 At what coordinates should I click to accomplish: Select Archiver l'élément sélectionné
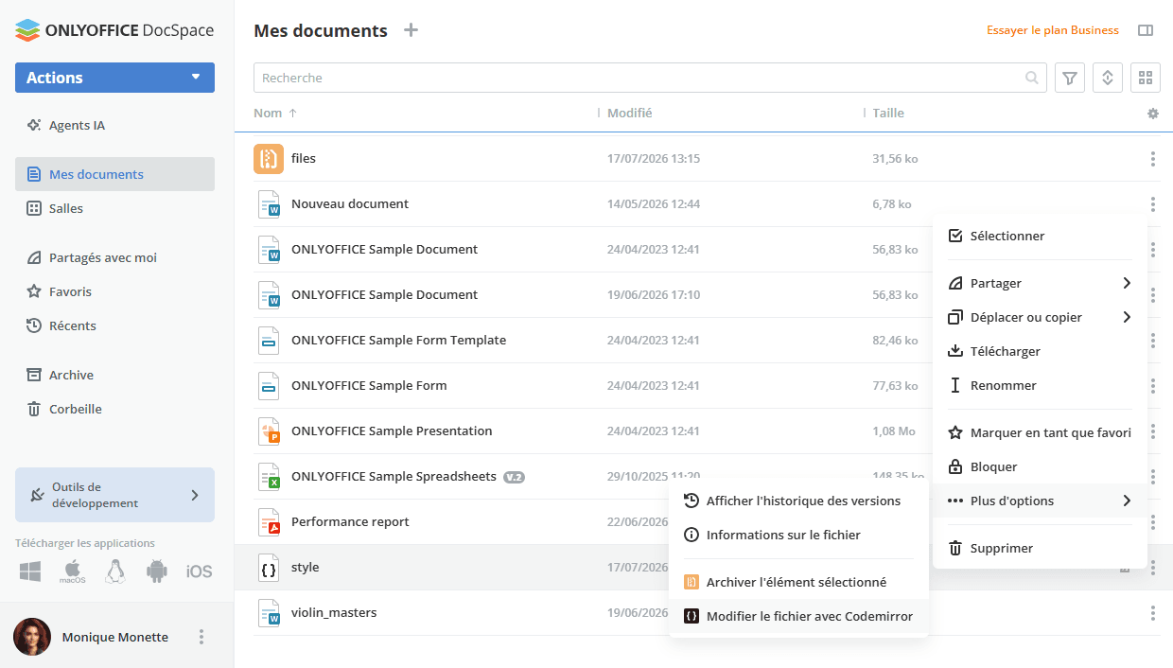point(798,582)
